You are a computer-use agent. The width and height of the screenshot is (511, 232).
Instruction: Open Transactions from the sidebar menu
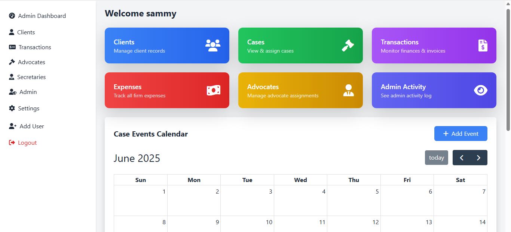[x=34, y=47]
